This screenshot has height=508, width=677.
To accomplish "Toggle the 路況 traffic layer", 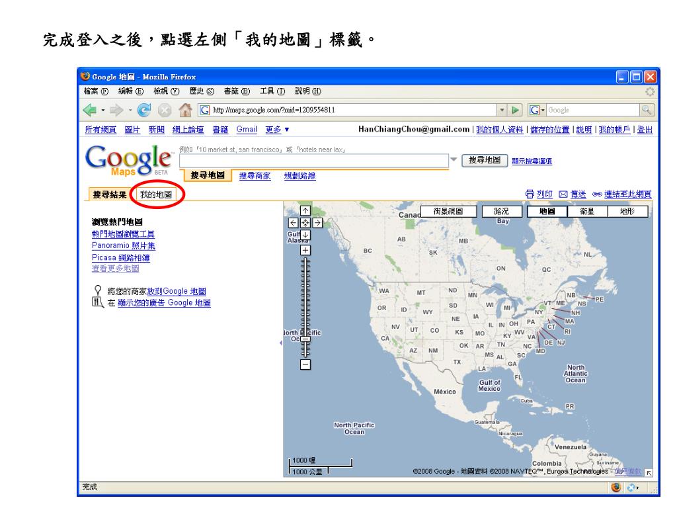I will [501, 211].
